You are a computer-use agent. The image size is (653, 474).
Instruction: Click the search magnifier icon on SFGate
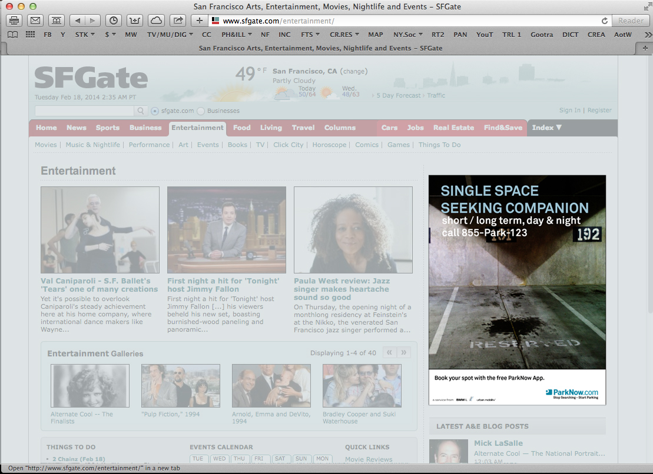click(x=141, y=111)
